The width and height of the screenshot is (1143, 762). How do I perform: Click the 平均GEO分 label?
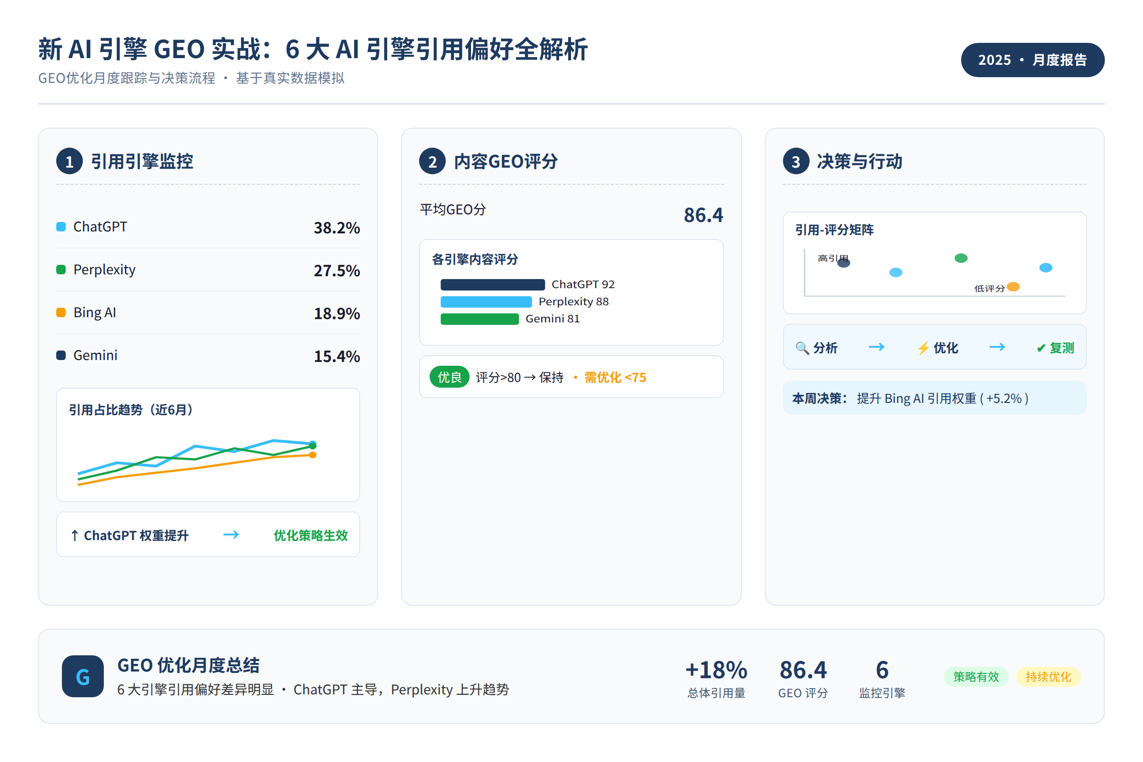click(x=453, y=210)
